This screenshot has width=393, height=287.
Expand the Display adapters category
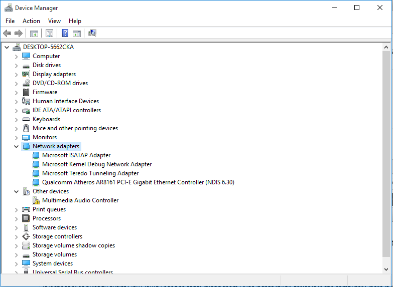point(16,75)
